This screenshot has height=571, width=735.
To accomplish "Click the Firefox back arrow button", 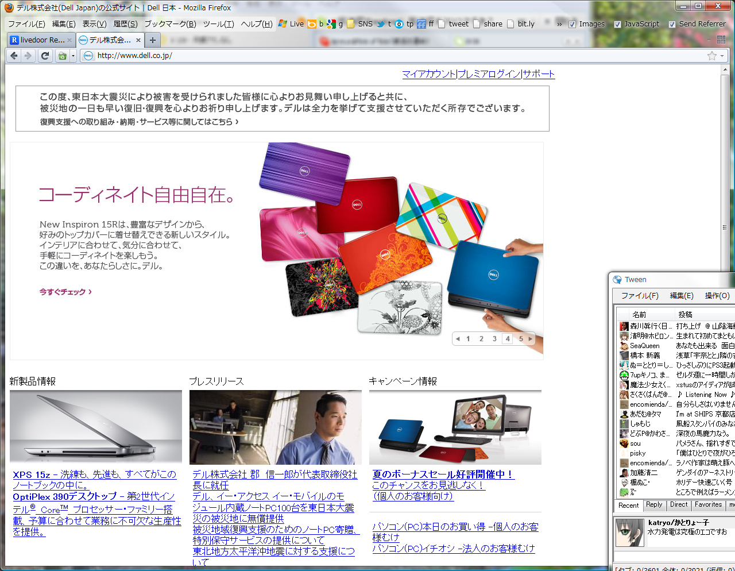I will pyautogui.click(x=14, y=56).
